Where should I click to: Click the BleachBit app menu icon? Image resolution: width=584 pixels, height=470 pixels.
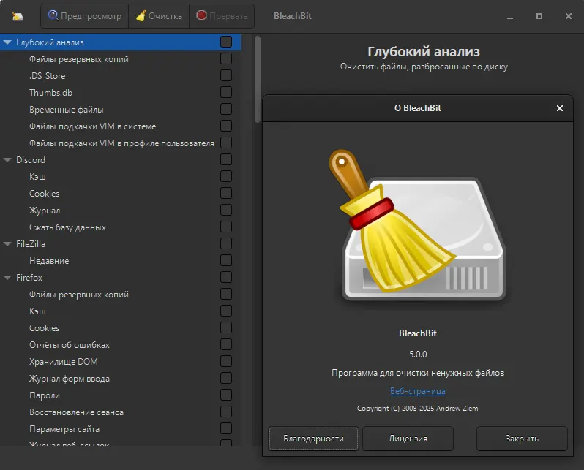pos(18,16)
